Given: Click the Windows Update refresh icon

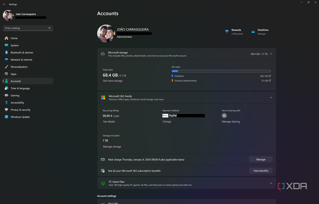Looking at the screenshot, I should (x=7, y=117).
